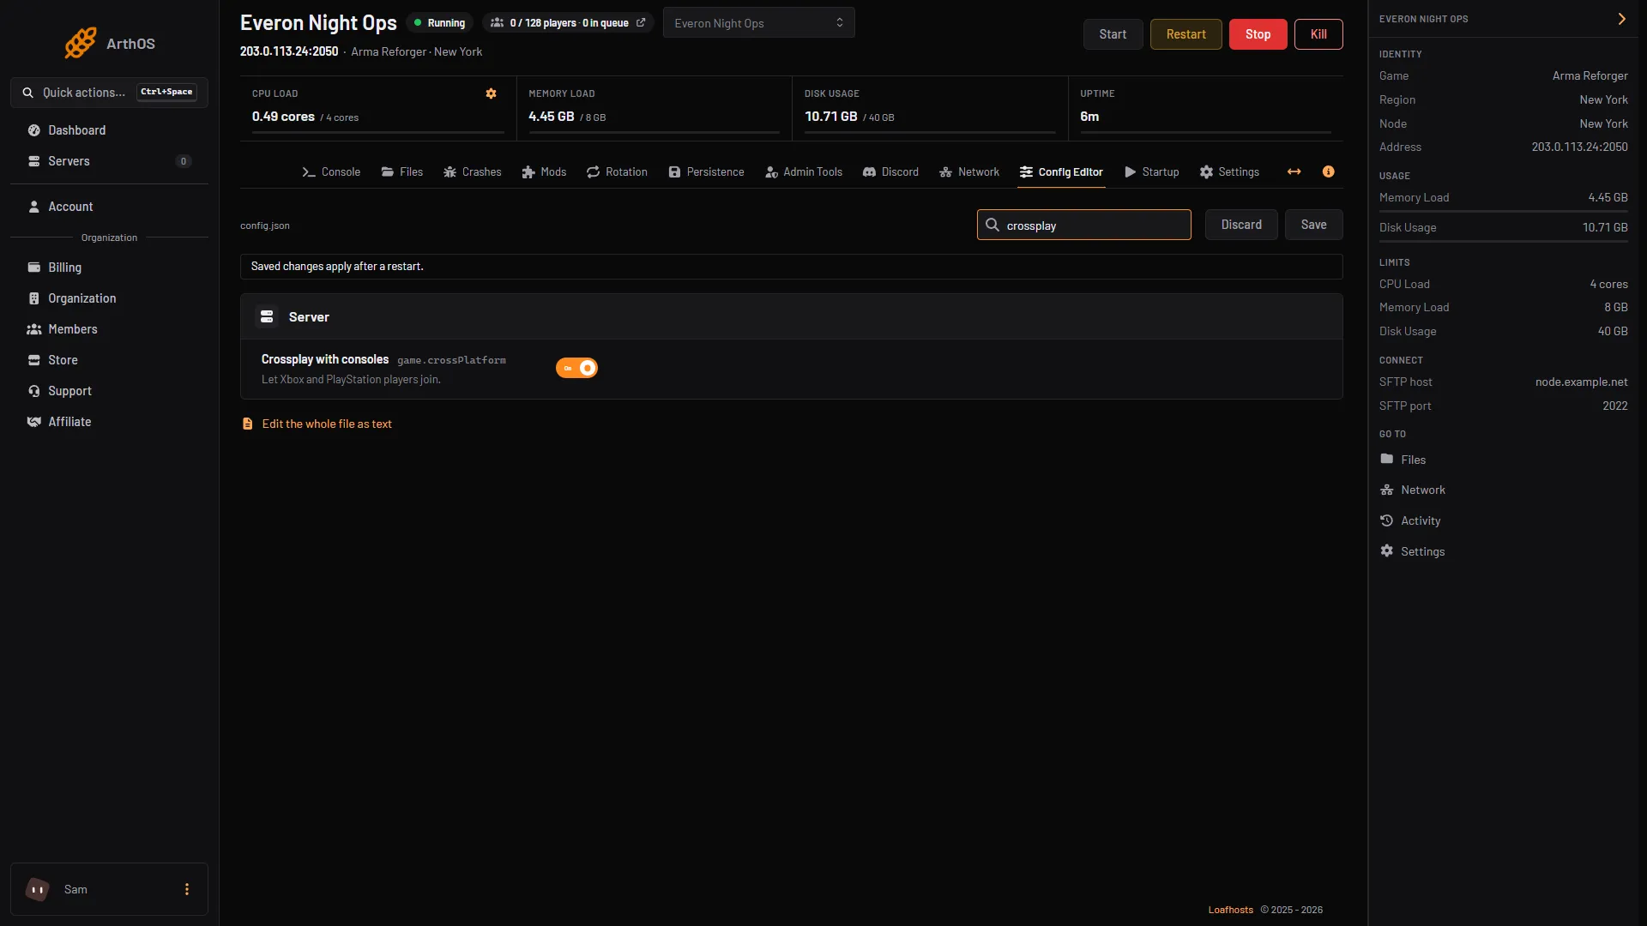1647x926 pixels.
Task: Open the Crashes tab
Action: coord(472,172)
